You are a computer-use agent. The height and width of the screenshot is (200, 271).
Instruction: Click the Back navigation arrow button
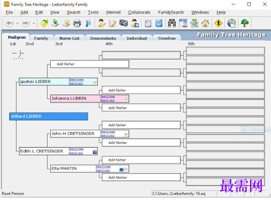pyautogui.click(x=9, y=23)
